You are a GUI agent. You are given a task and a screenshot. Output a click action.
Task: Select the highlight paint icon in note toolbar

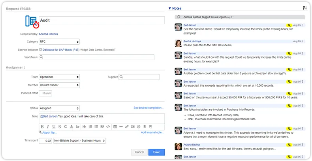pos(77,127)
